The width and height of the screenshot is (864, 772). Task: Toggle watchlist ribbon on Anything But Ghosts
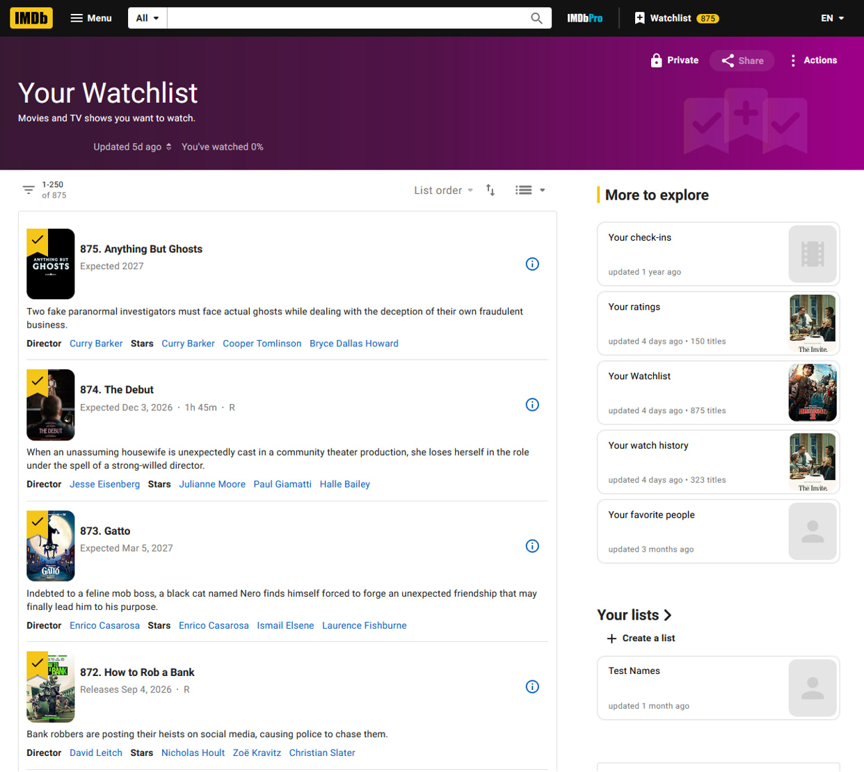point(38,241)
